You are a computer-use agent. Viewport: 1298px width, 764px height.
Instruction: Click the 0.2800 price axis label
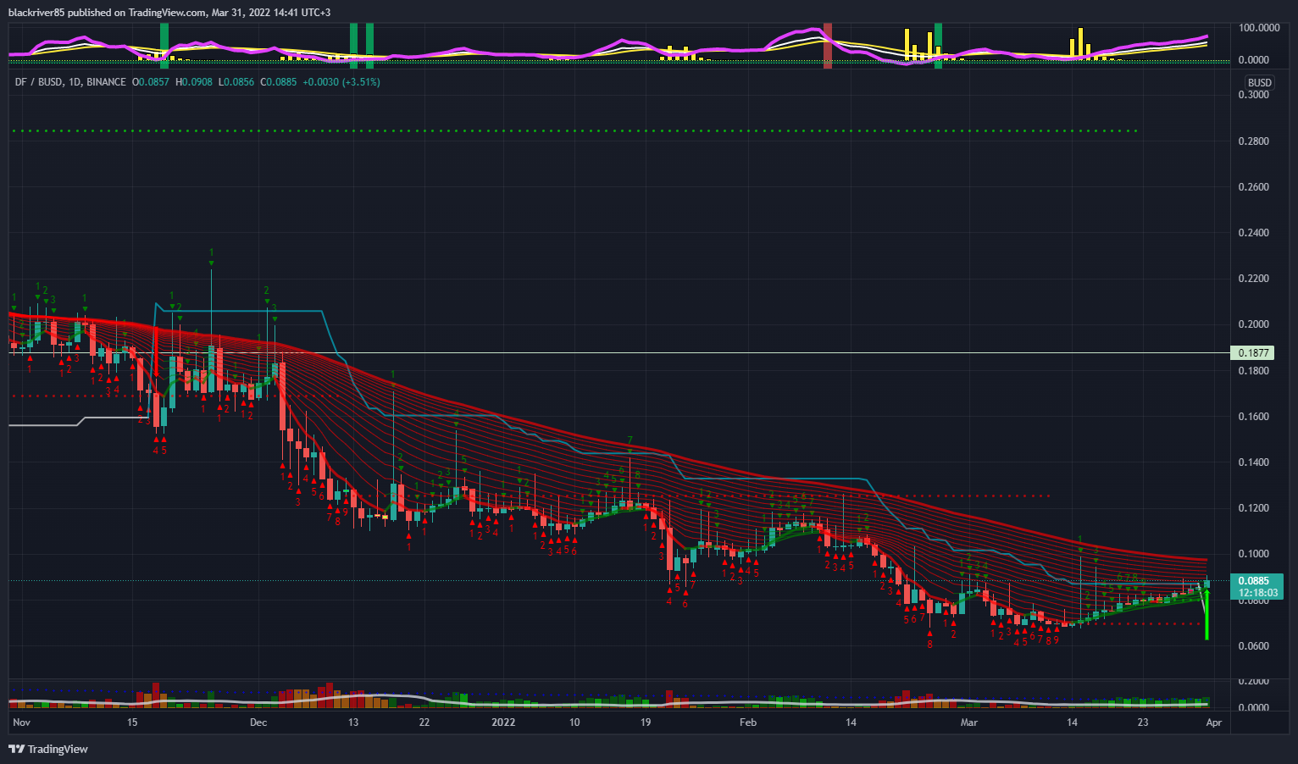(1254, 141)
